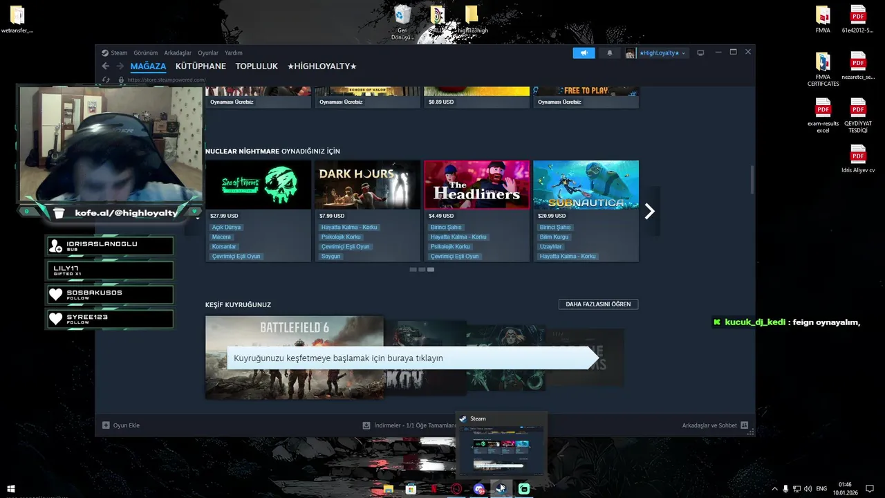Start the queue via Kuyruğunuzu keşfetmeye başlamak banner
The image size is (885, 498).
tap(411, 358)
